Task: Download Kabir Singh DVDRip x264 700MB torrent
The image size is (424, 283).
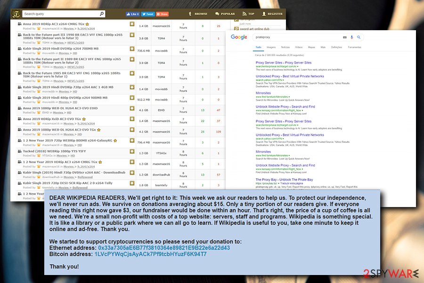Action: click(132, 49)
